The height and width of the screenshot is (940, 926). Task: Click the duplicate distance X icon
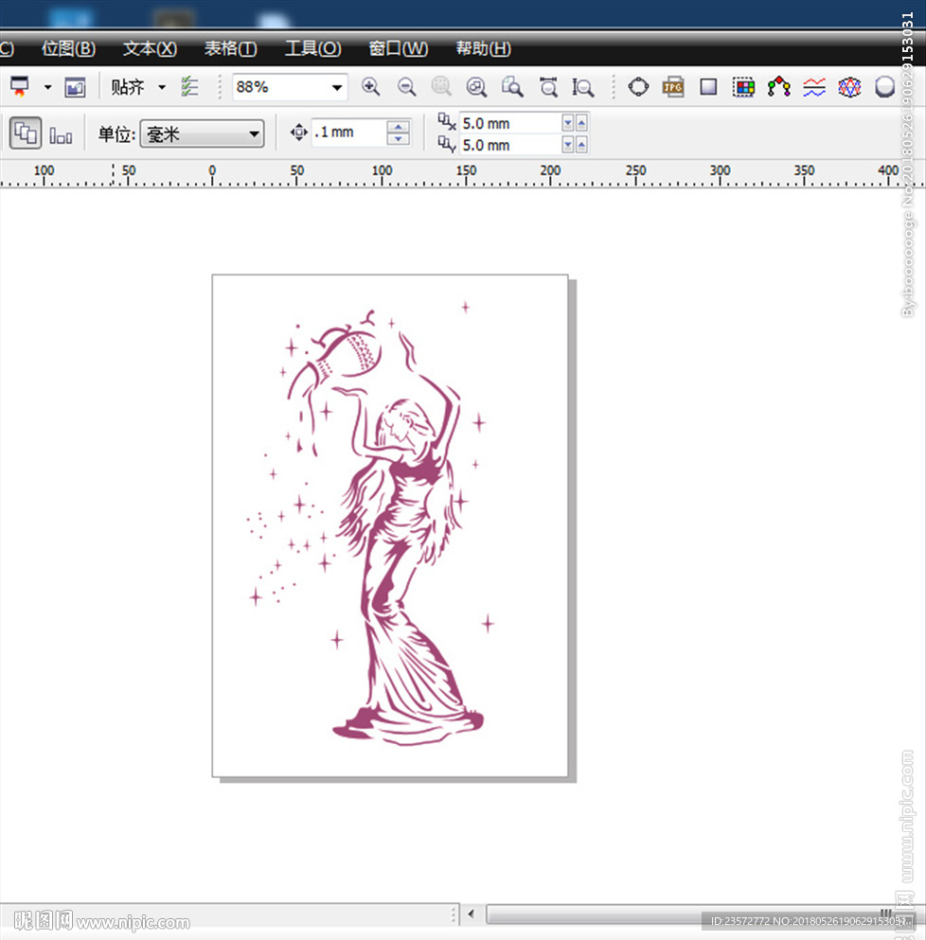(x=447, y=122)
